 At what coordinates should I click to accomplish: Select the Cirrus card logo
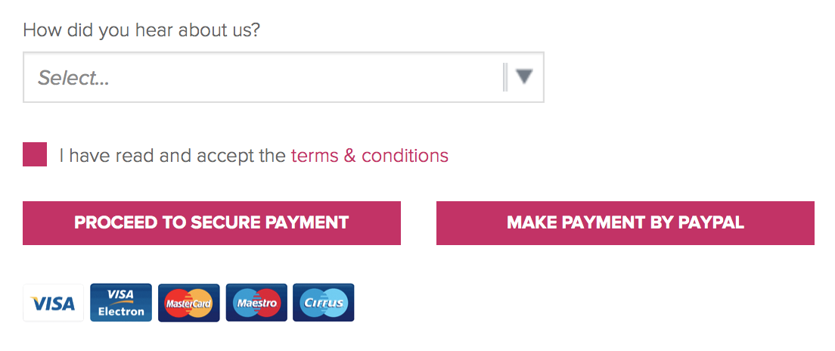point(323,303)
